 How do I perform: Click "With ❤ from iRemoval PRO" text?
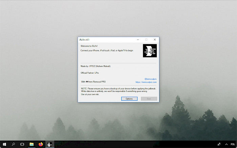[93, 82]
